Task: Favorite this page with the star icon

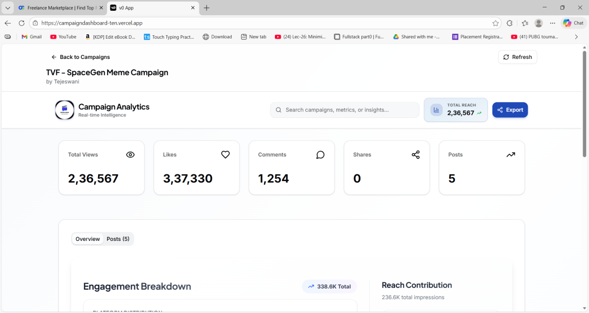Action: 496,23
